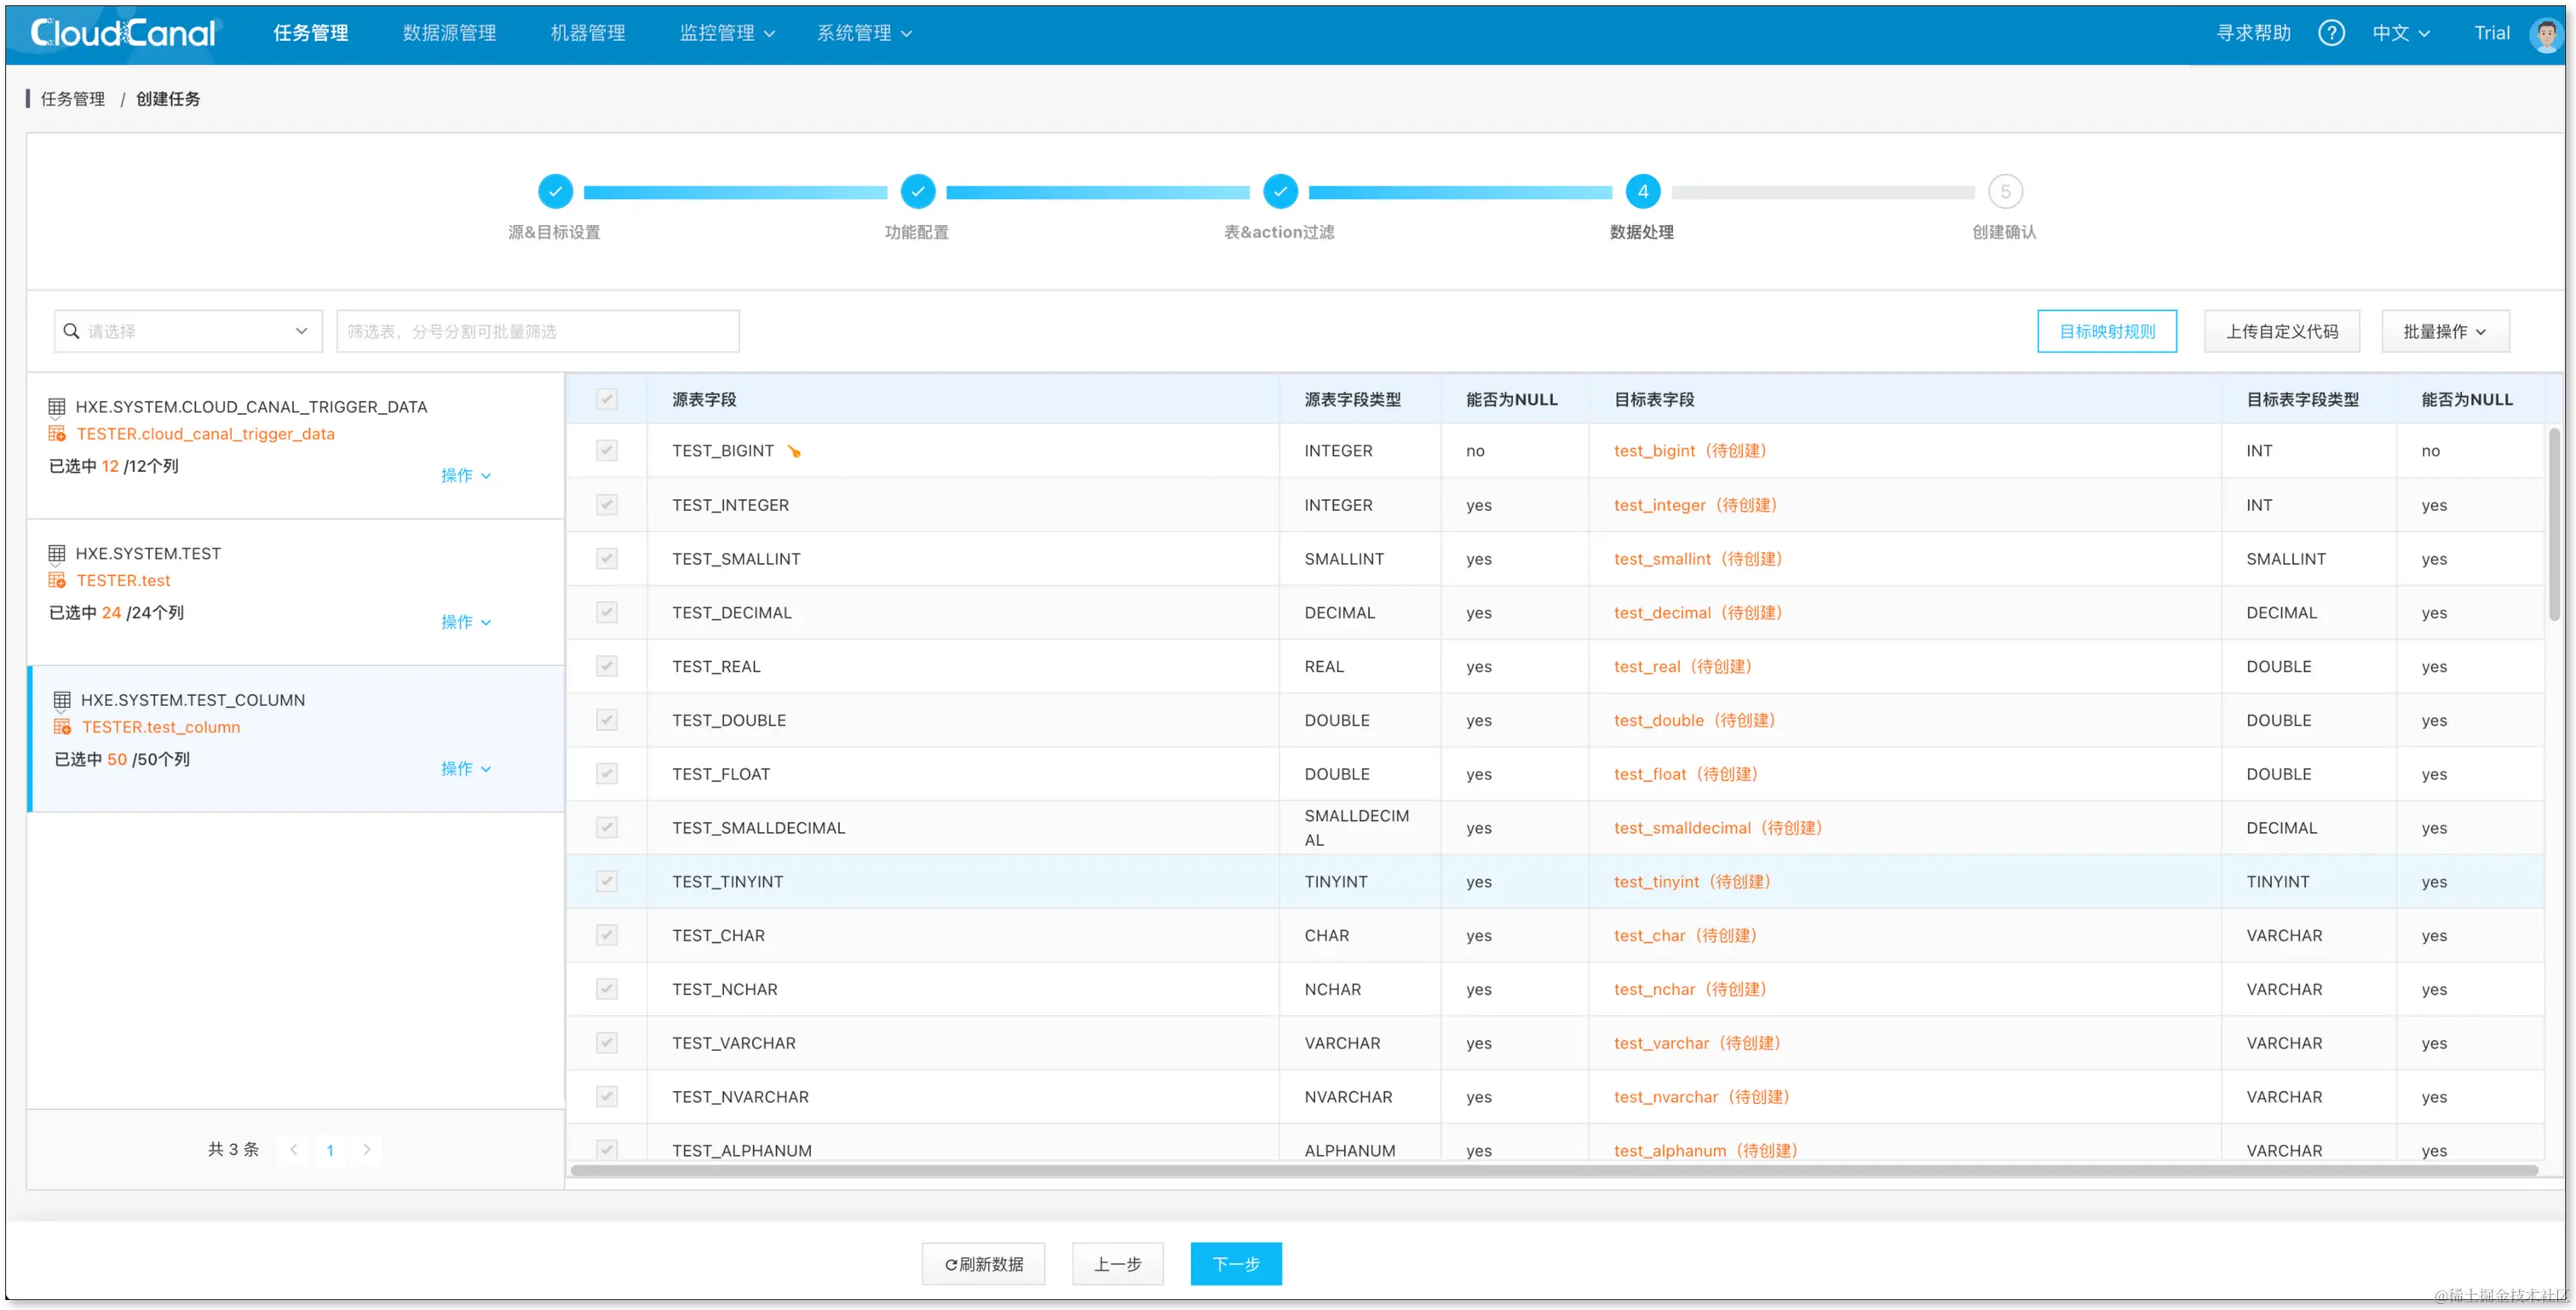The image size is (2576, 1310).
Task: Click target field test_nvarchar (待创建)
Action: pyautogui.click(x=1702, y=1097)
